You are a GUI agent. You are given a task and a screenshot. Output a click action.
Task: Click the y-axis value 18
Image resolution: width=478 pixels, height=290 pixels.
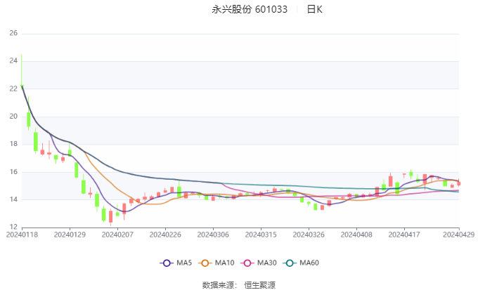pyautogui.click(x=13, y=144)
